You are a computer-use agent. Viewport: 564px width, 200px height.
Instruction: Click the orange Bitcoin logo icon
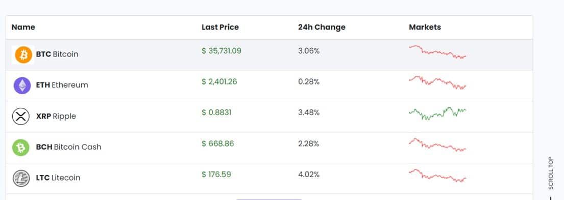(23, 55)
